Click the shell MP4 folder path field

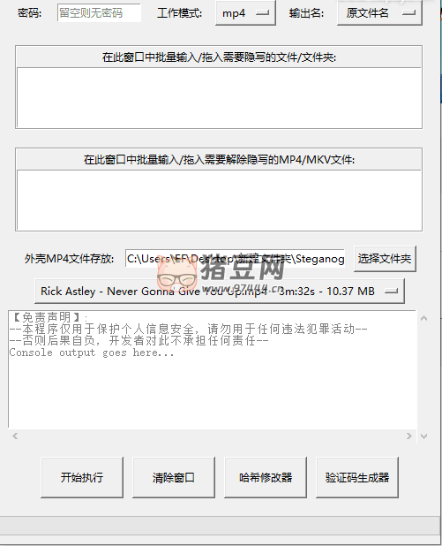coord(235,259)
